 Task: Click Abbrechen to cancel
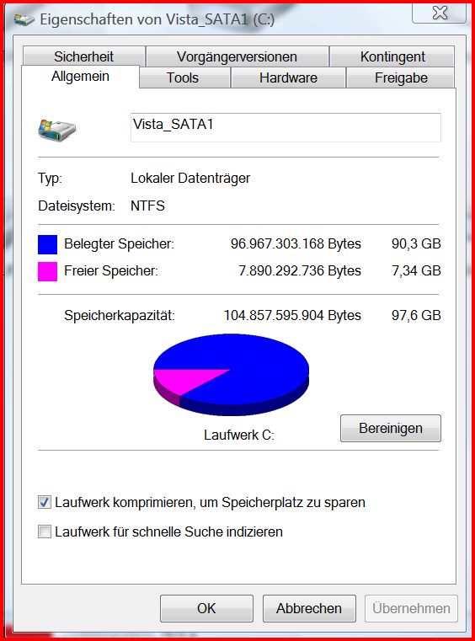[309, 608]
